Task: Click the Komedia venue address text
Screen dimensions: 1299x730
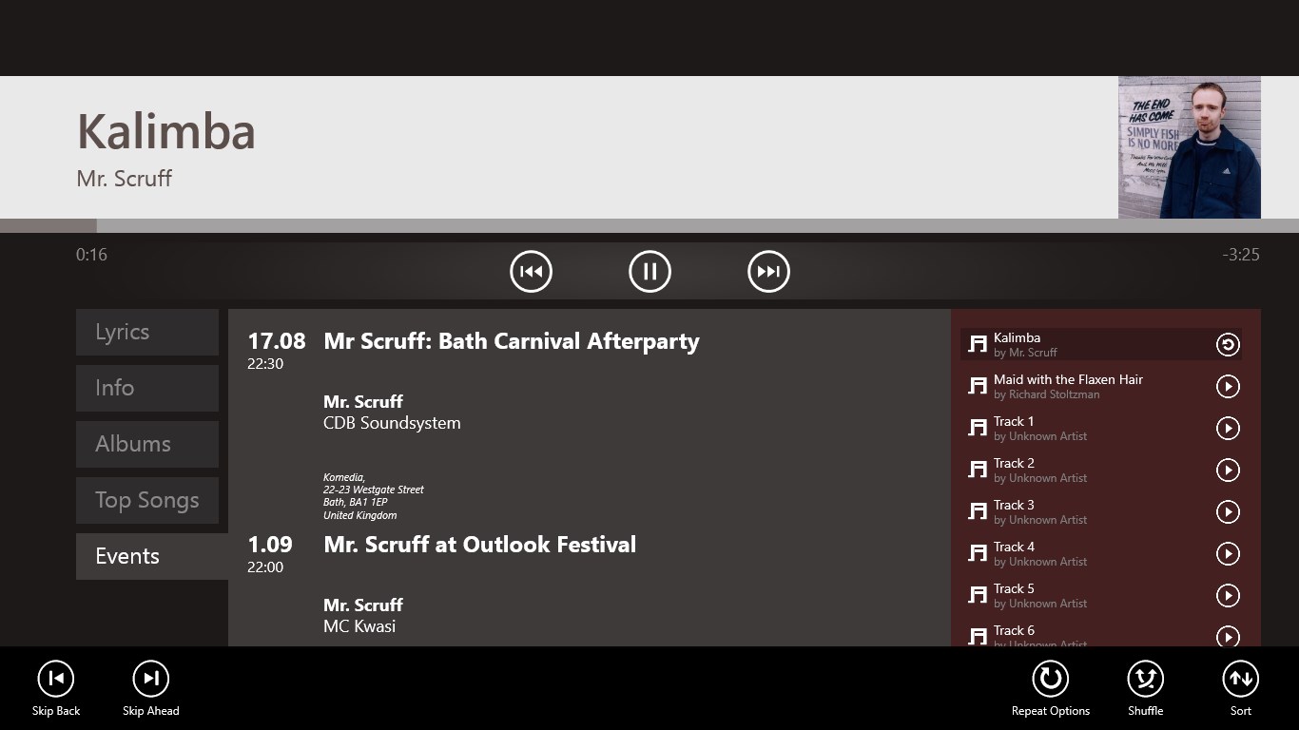Action: coord(374,496)
